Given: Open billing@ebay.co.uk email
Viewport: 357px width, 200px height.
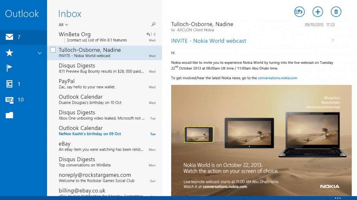Looking at the screenshot, I should coord(105,192).
